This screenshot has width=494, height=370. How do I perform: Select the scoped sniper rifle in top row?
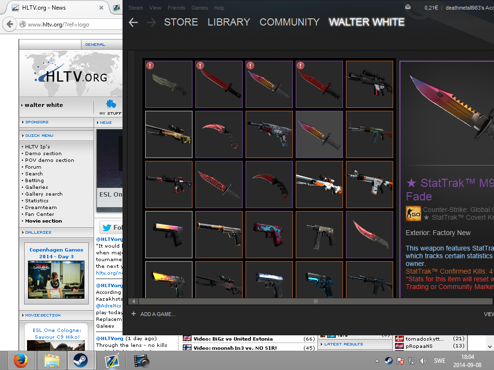point(370,84)
